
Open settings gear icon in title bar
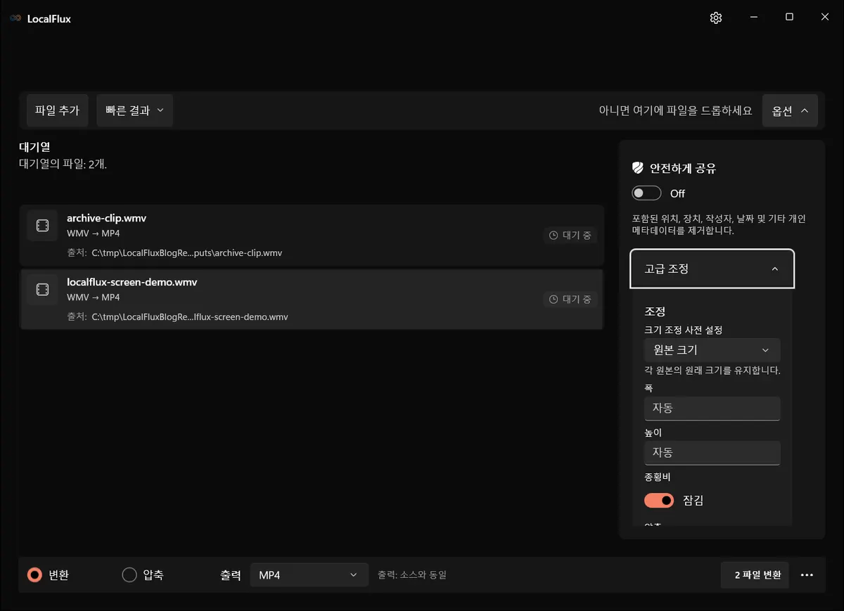(x=716, y=18)
